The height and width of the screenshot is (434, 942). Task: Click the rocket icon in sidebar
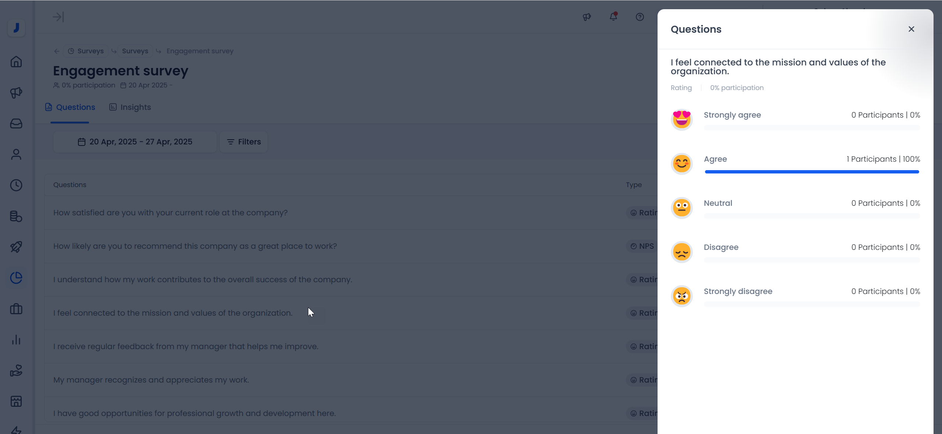tap(16, 247)
